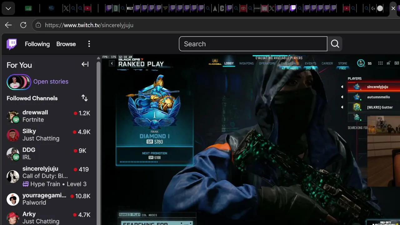Image resolution: width=400 pixels, height=225 pixels.
Task: Open the OPERATORS game menu tab
Action: point(267,63)
